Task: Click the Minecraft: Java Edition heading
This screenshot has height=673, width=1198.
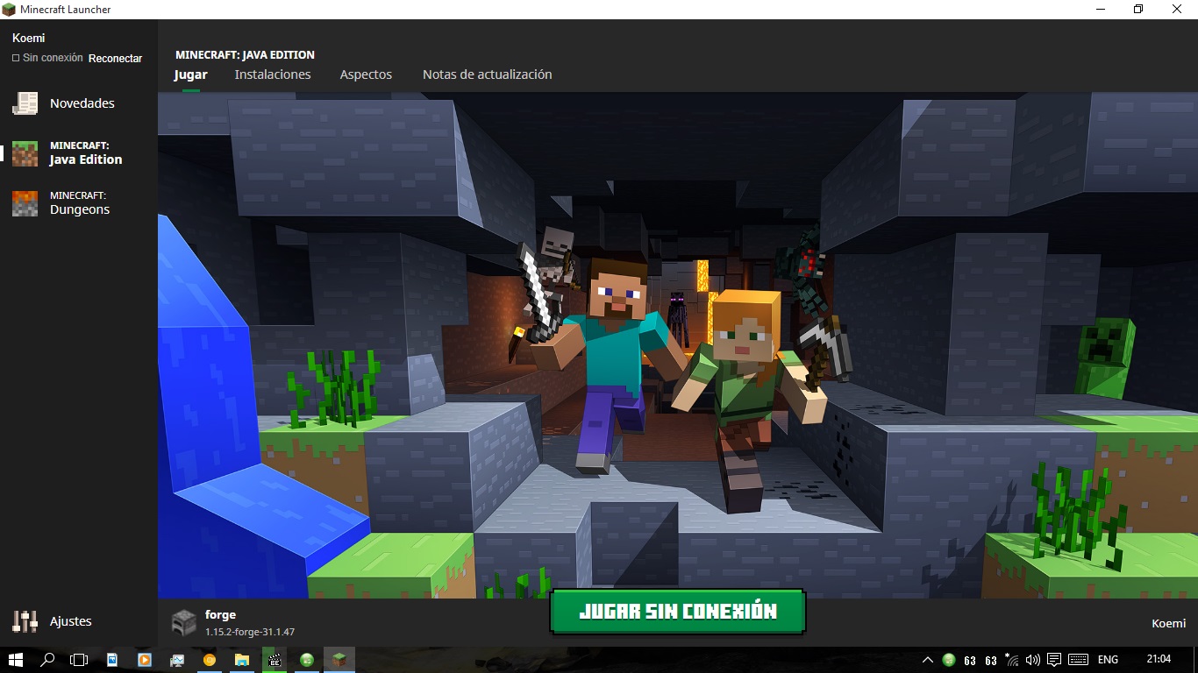Action: coord(245,54)
